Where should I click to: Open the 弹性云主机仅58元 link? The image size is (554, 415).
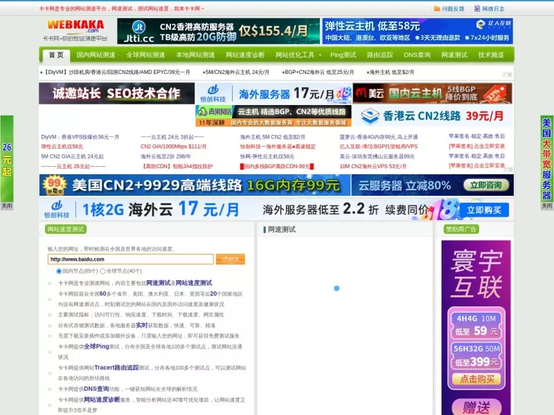pos(62,147)
